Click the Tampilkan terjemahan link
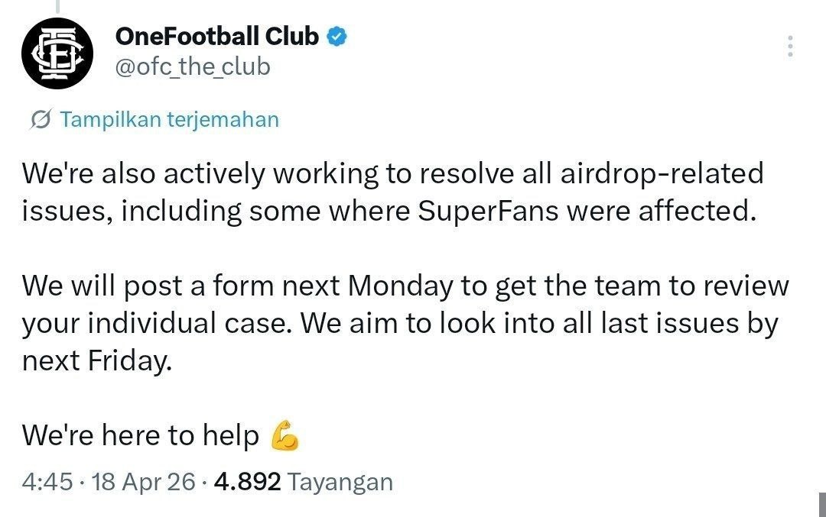 pos(168,120)
